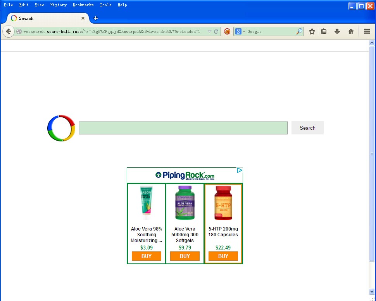Click the address bar URL
The height and width of the screenshot is (301, 376).
112,31
